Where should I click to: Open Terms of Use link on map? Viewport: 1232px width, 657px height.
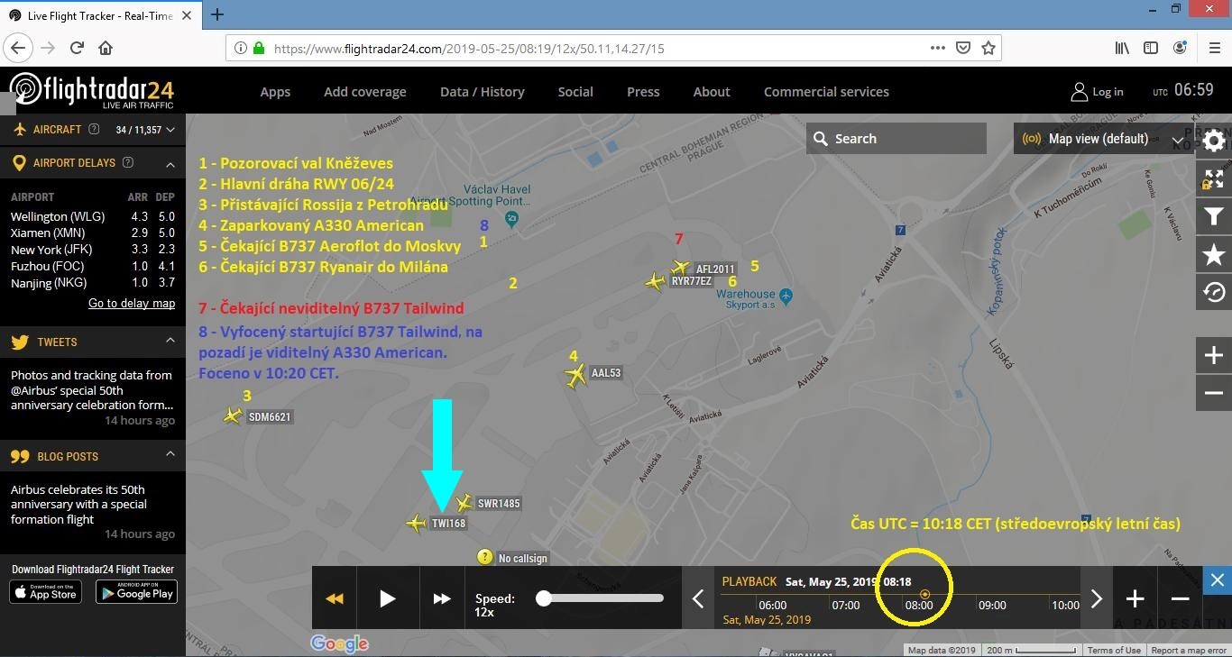1114,651
